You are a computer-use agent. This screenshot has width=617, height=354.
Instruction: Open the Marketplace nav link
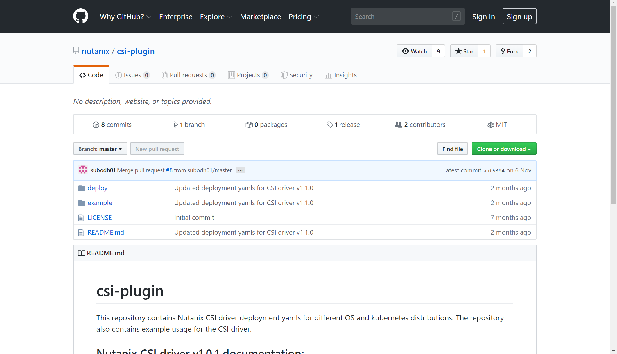pos(261,17)
